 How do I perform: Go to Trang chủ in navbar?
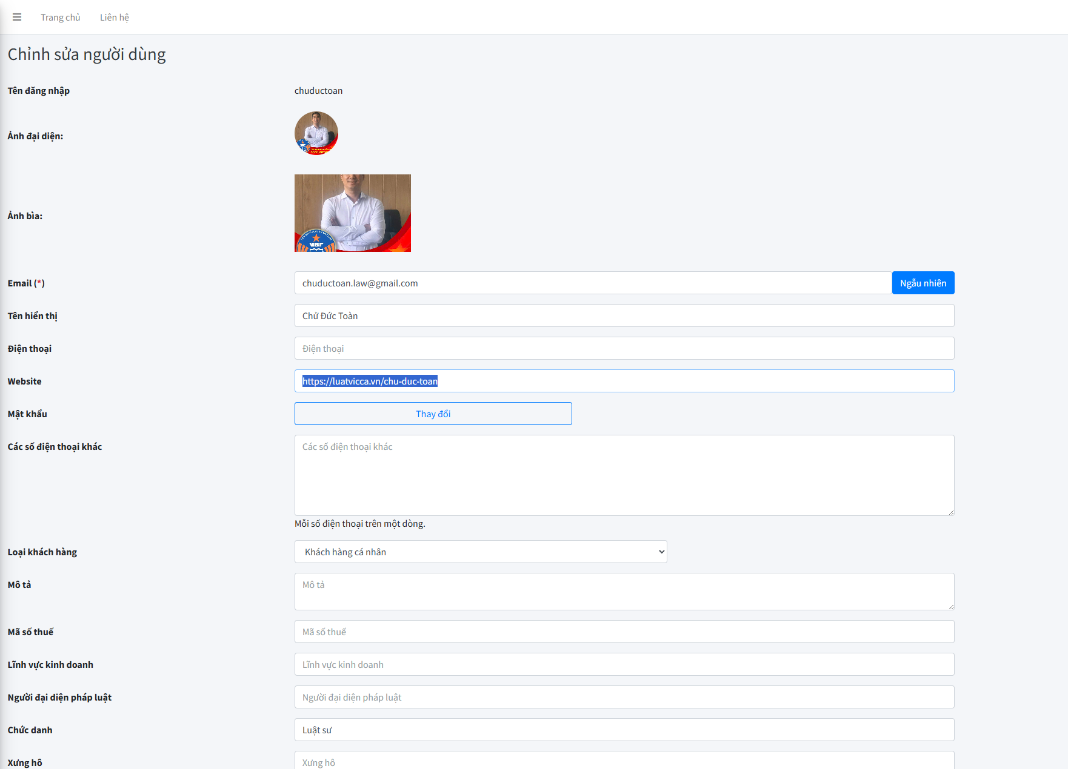click(x=60, y=18)
